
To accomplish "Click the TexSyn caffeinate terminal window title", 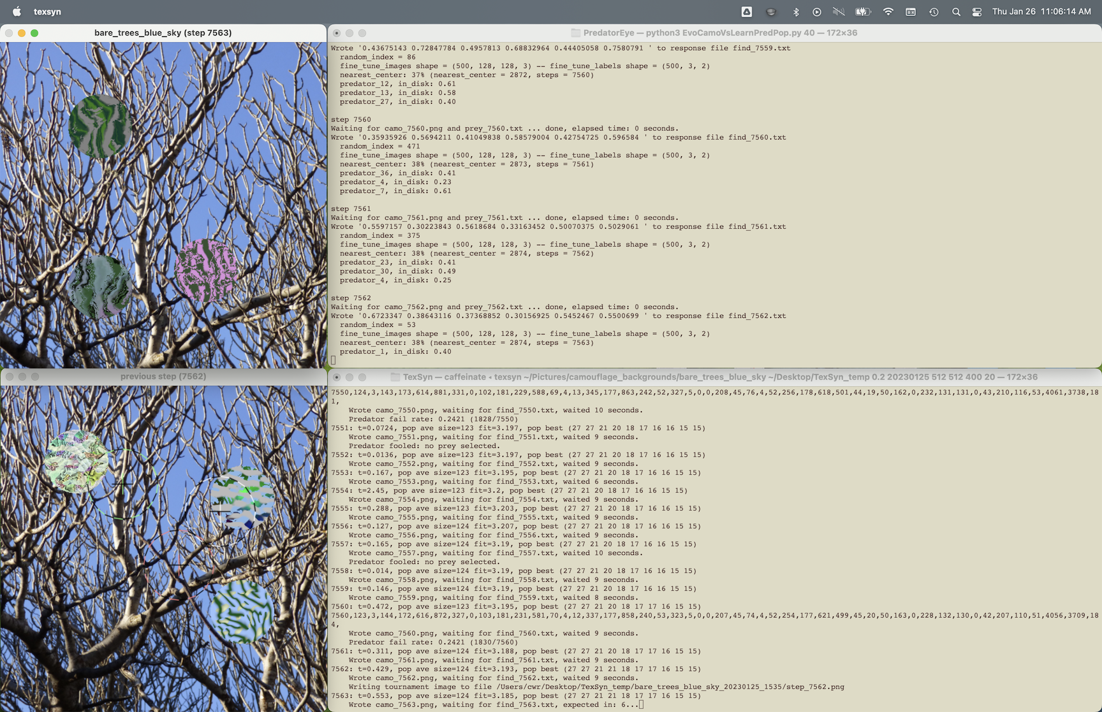I will point(720,377).
